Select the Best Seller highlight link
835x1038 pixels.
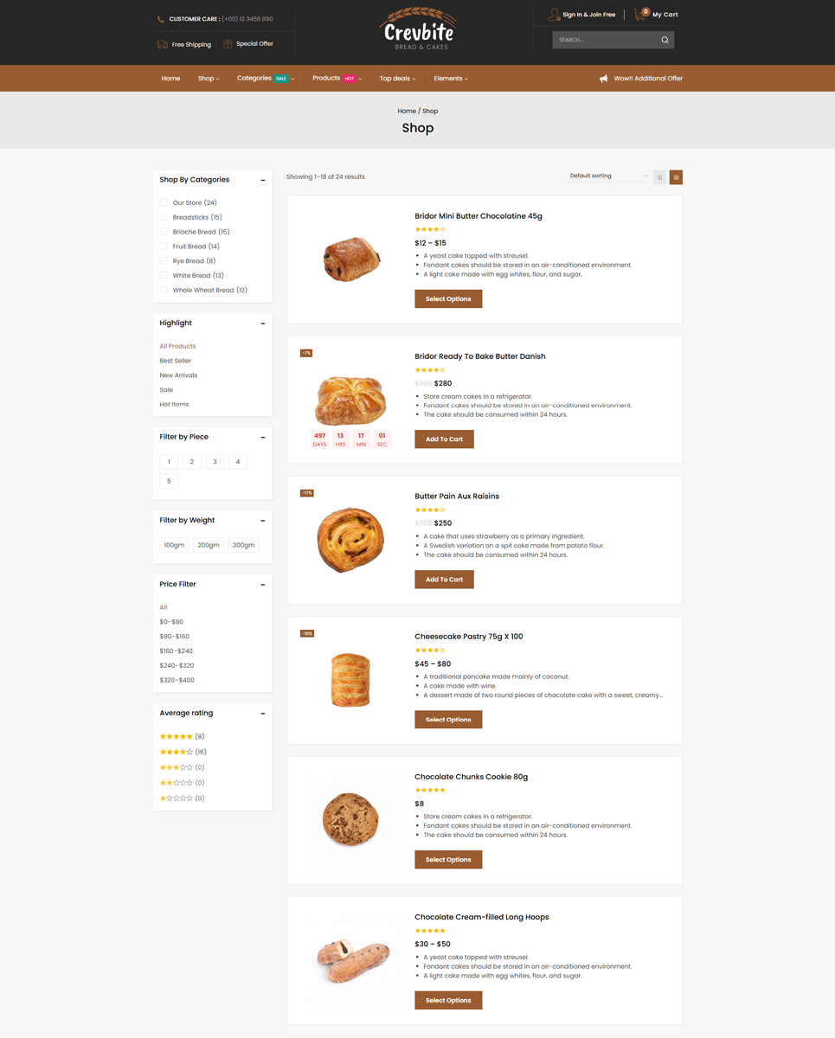(x=176, y=361)
